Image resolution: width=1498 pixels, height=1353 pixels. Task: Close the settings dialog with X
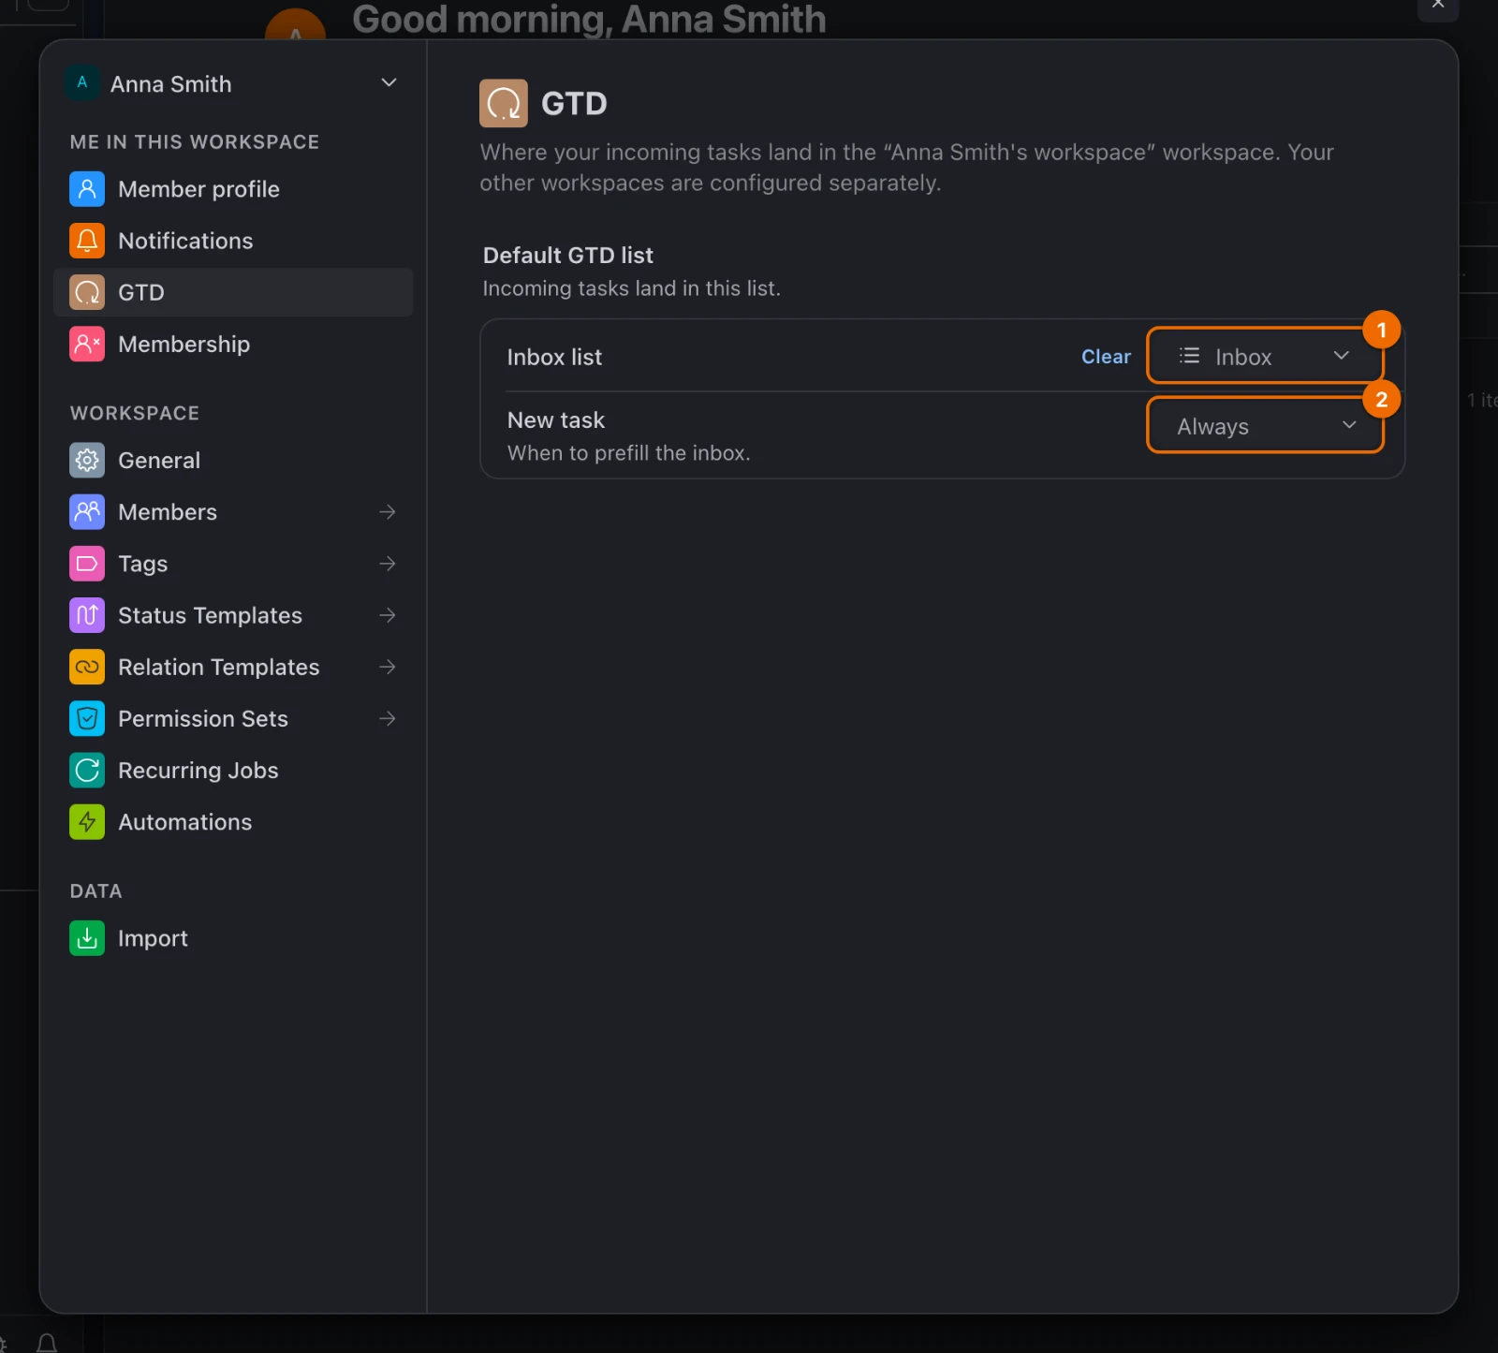tap(1438, 5)
